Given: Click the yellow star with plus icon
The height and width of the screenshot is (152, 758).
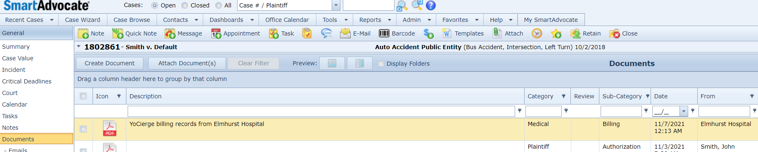Looking at the screenshot, I should pos(556,33).
